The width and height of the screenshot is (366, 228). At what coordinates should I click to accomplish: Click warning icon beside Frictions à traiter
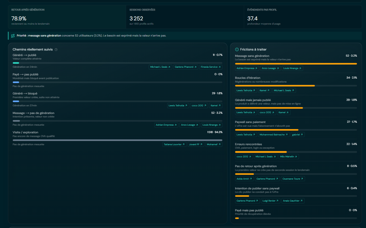237,49
